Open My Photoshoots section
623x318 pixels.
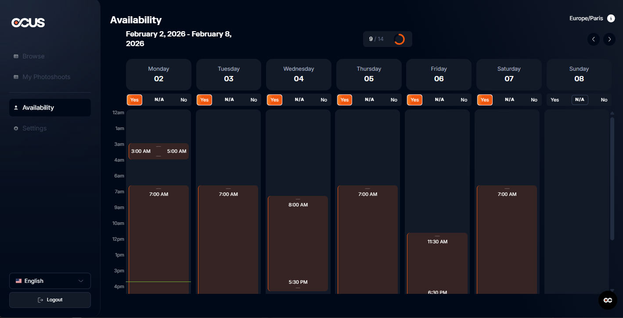(46, 77)
